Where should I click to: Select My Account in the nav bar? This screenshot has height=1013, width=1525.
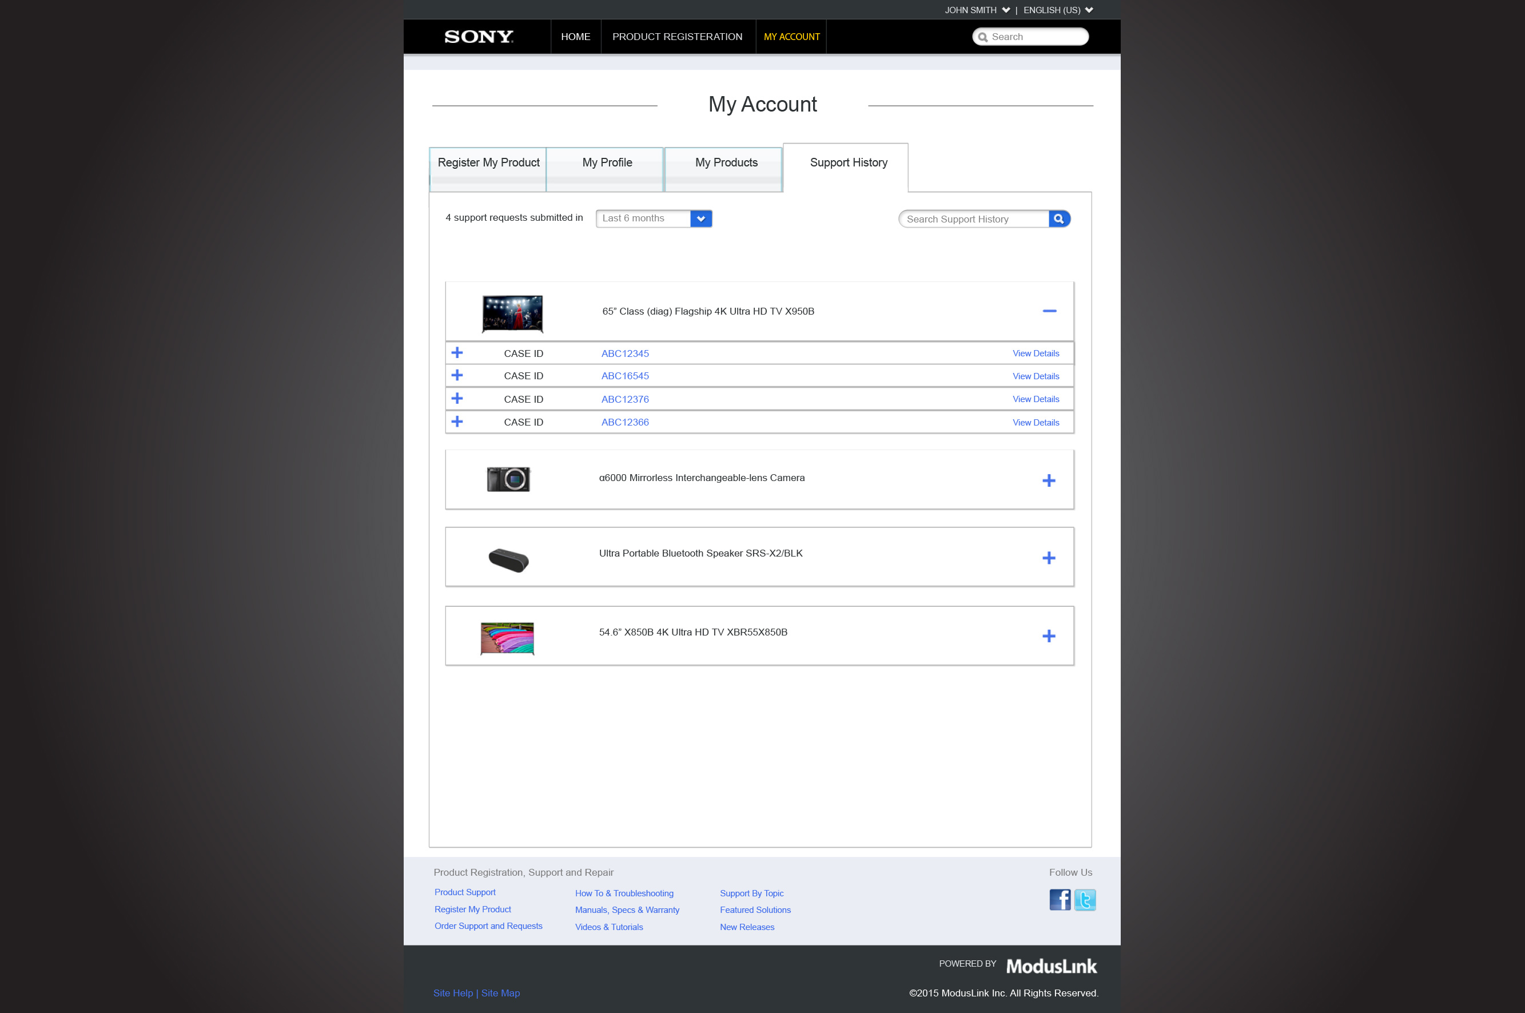(x=791, y=37)
